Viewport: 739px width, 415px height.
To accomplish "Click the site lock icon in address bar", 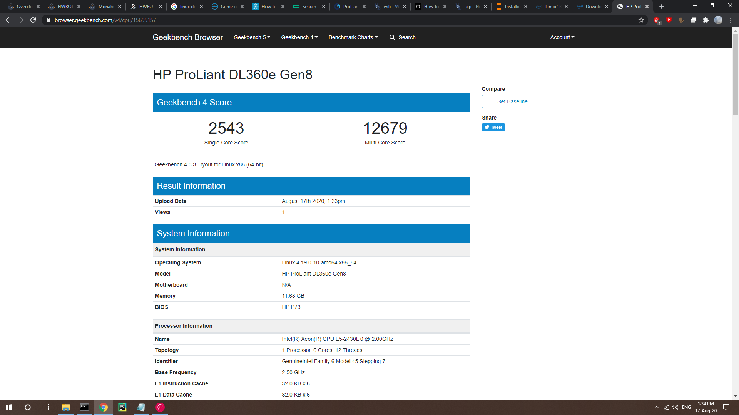I will coord(48,20).
